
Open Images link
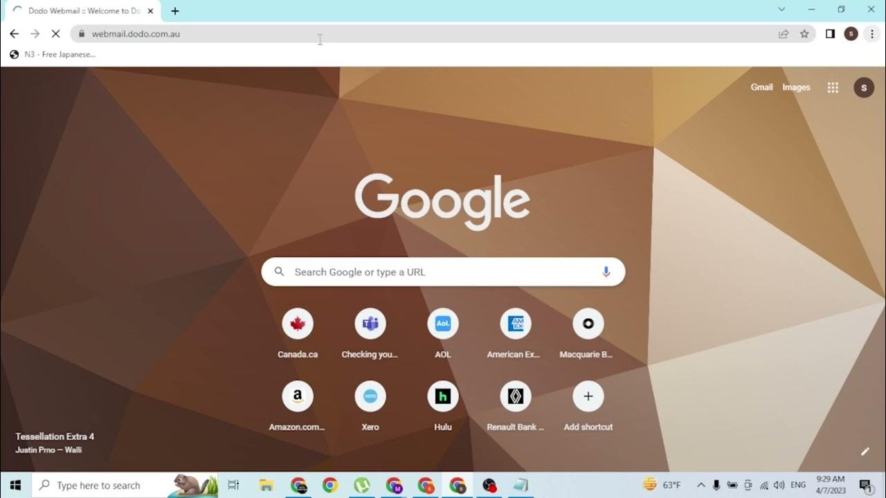tap(796, 87)
